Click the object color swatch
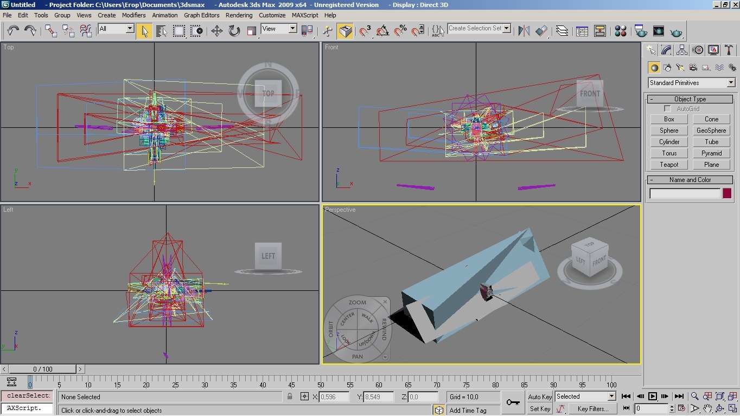The image size is (740, 416). [727, 193]
